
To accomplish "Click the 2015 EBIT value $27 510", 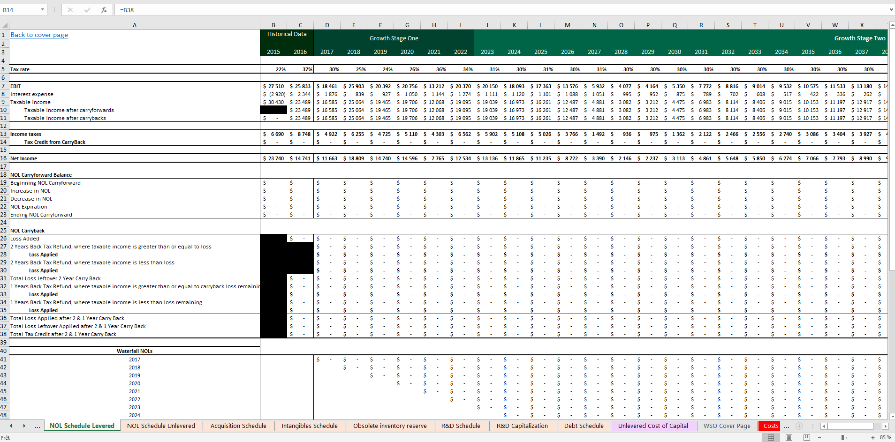I will click(x=273, y=86).
